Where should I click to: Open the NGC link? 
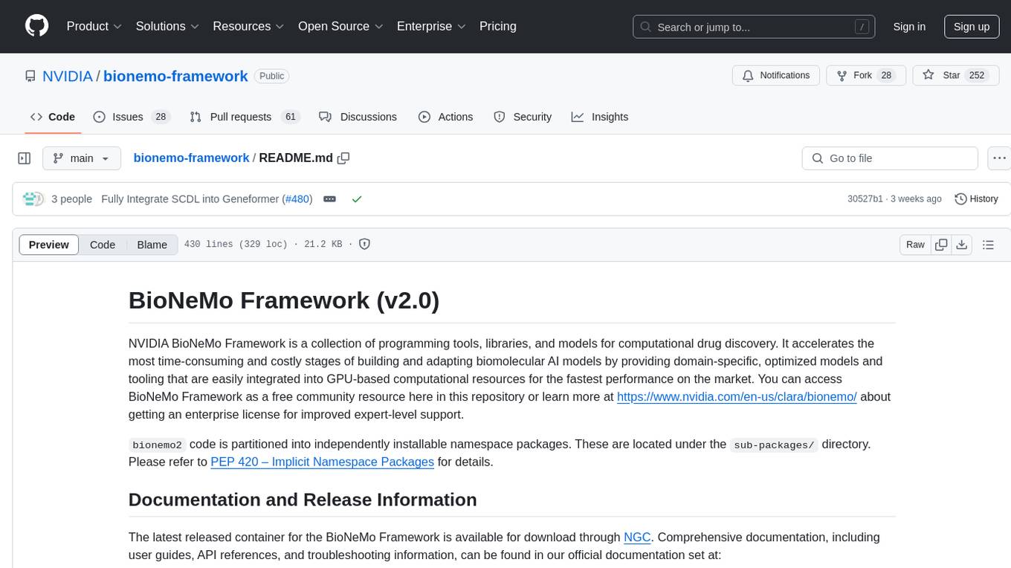tap(637, 538)
